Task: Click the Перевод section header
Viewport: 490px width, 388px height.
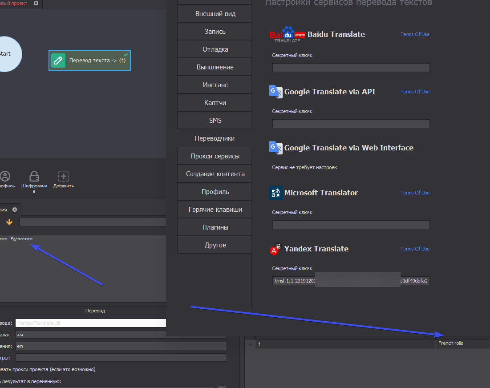Action: 95,311
